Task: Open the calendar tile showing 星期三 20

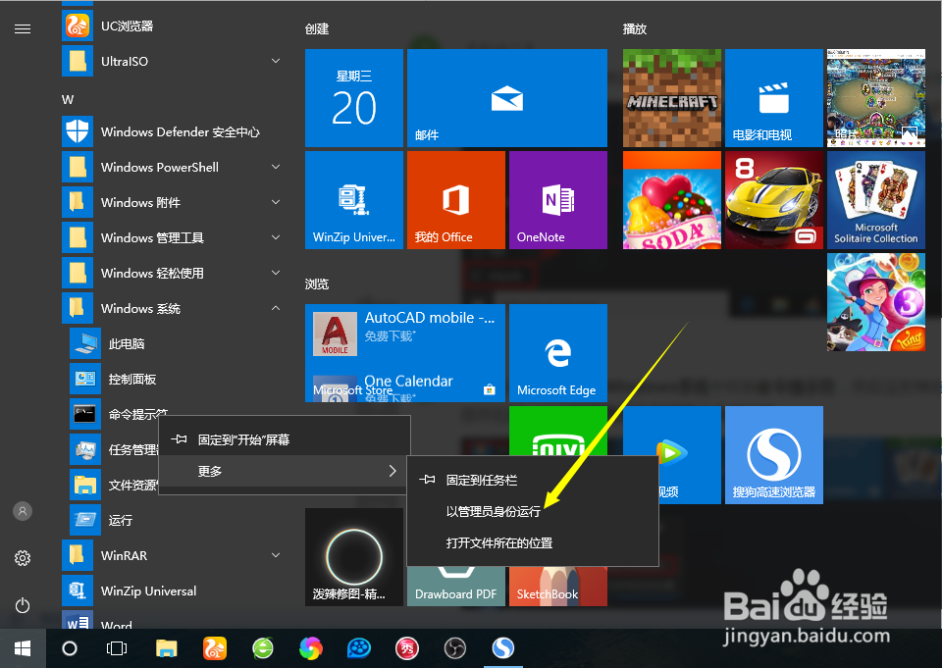Action: click(354, 98)
